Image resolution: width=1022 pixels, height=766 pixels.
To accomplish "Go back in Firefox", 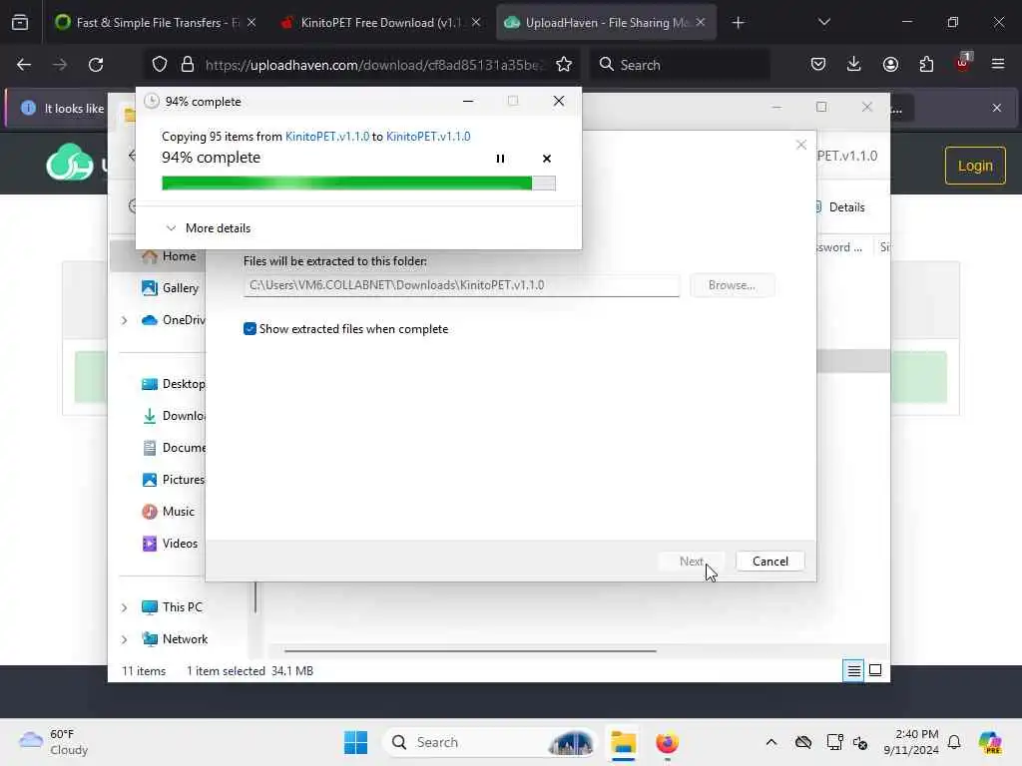I will (x=24, y=65).
